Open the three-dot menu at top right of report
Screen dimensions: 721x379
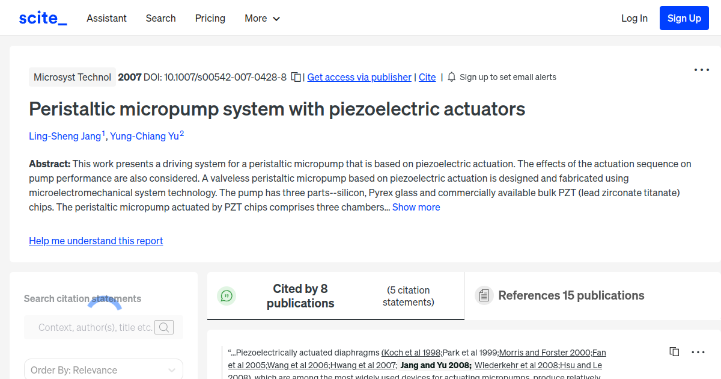click(x=701, y=70)
